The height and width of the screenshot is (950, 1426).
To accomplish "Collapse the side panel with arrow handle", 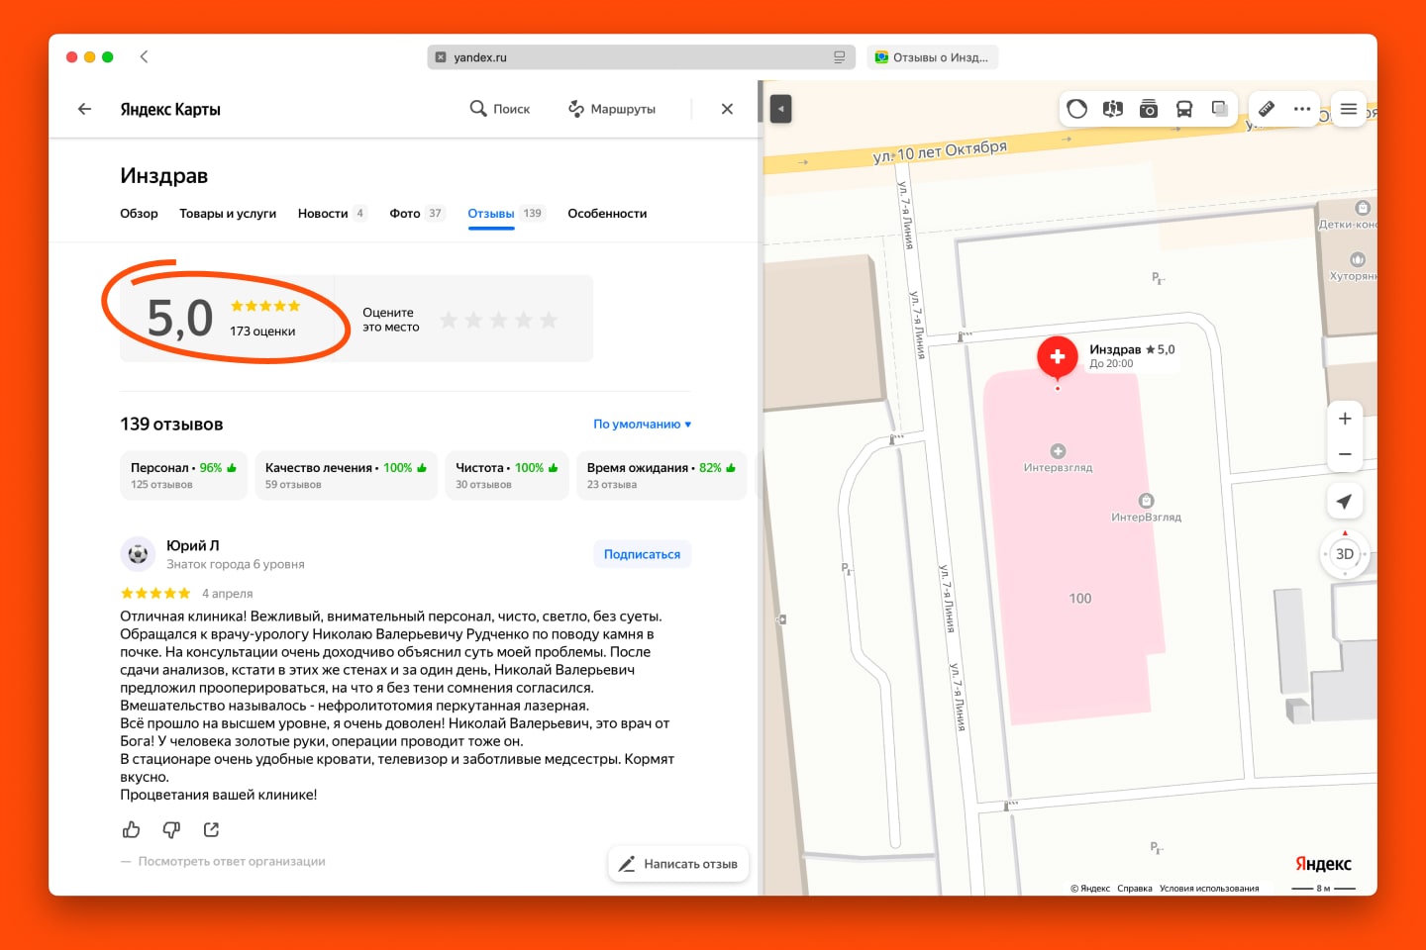I will [x=780, y=109].
